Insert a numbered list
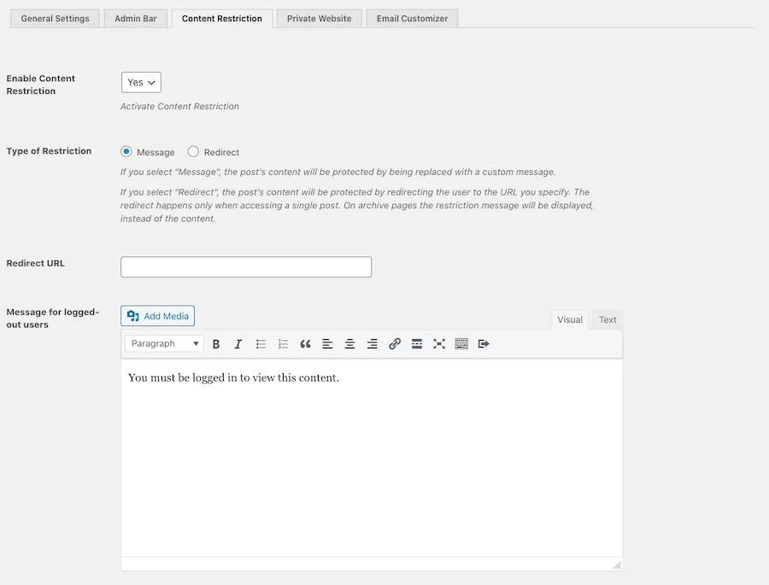Screen dimensions: 769x585 click(283, 344)
